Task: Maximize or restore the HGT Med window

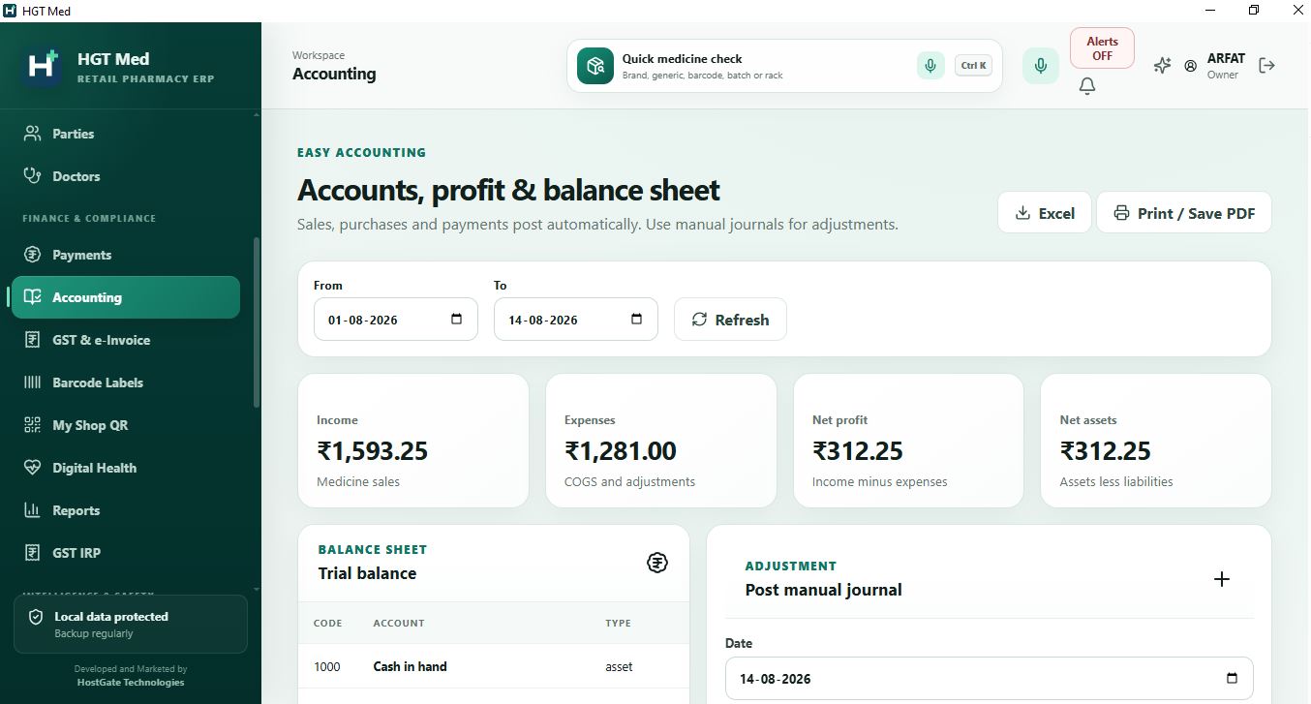Action: point(1254,11)
